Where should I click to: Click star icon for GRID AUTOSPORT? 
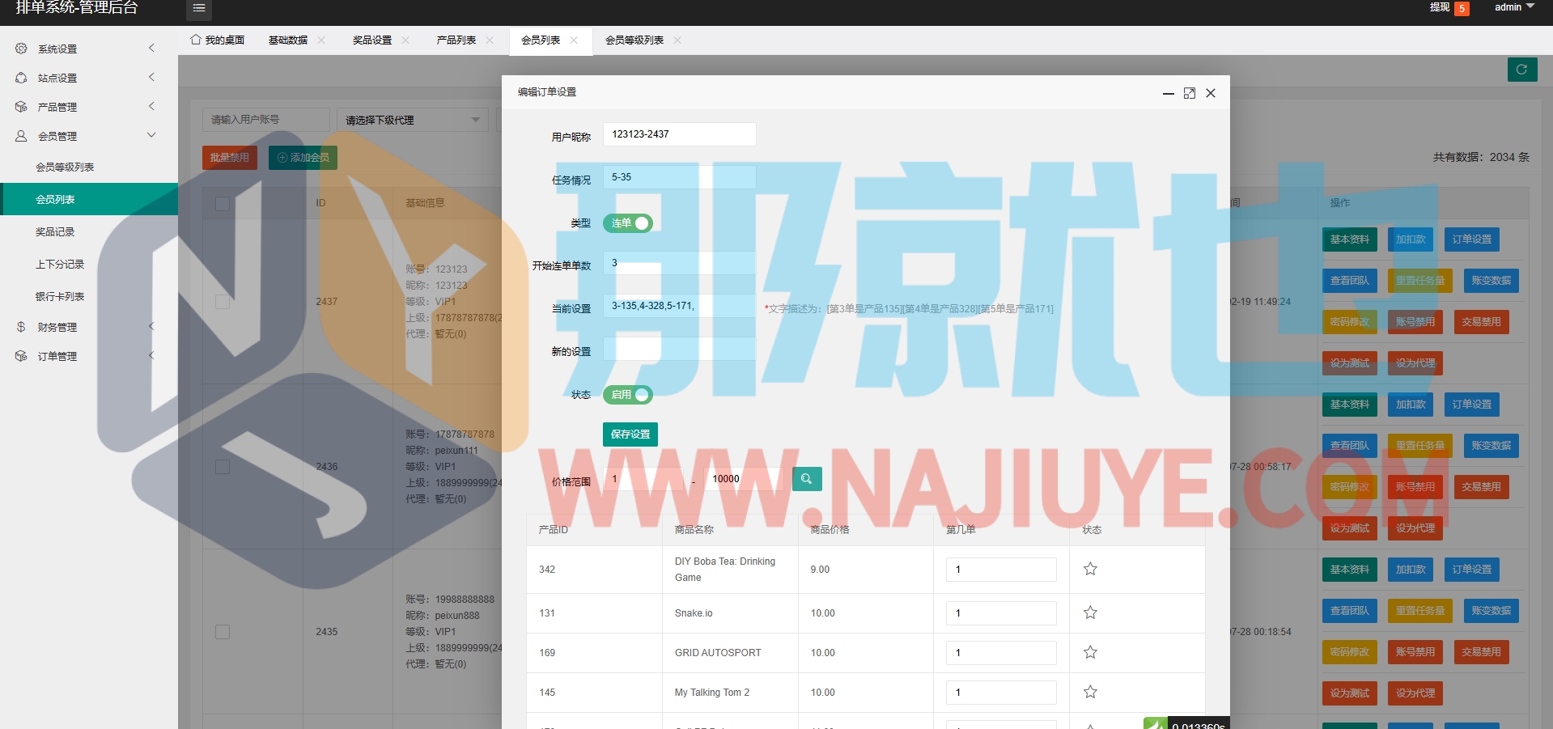pos(1090,652)
